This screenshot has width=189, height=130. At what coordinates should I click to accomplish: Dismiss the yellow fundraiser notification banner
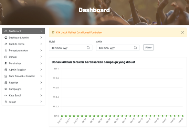[182, 32]
